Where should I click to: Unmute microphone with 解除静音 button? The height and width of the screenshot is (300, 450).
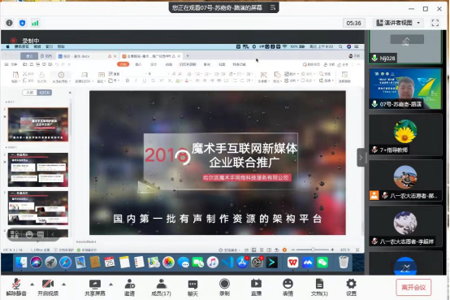pyautogui.click(x=16, y=287)
